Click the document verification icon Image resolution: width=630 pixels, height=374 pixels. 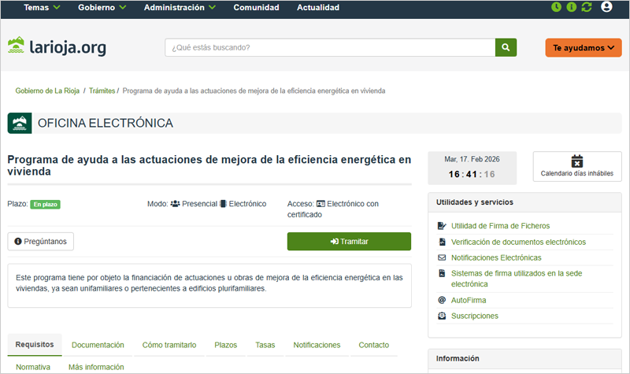[442, 242]
